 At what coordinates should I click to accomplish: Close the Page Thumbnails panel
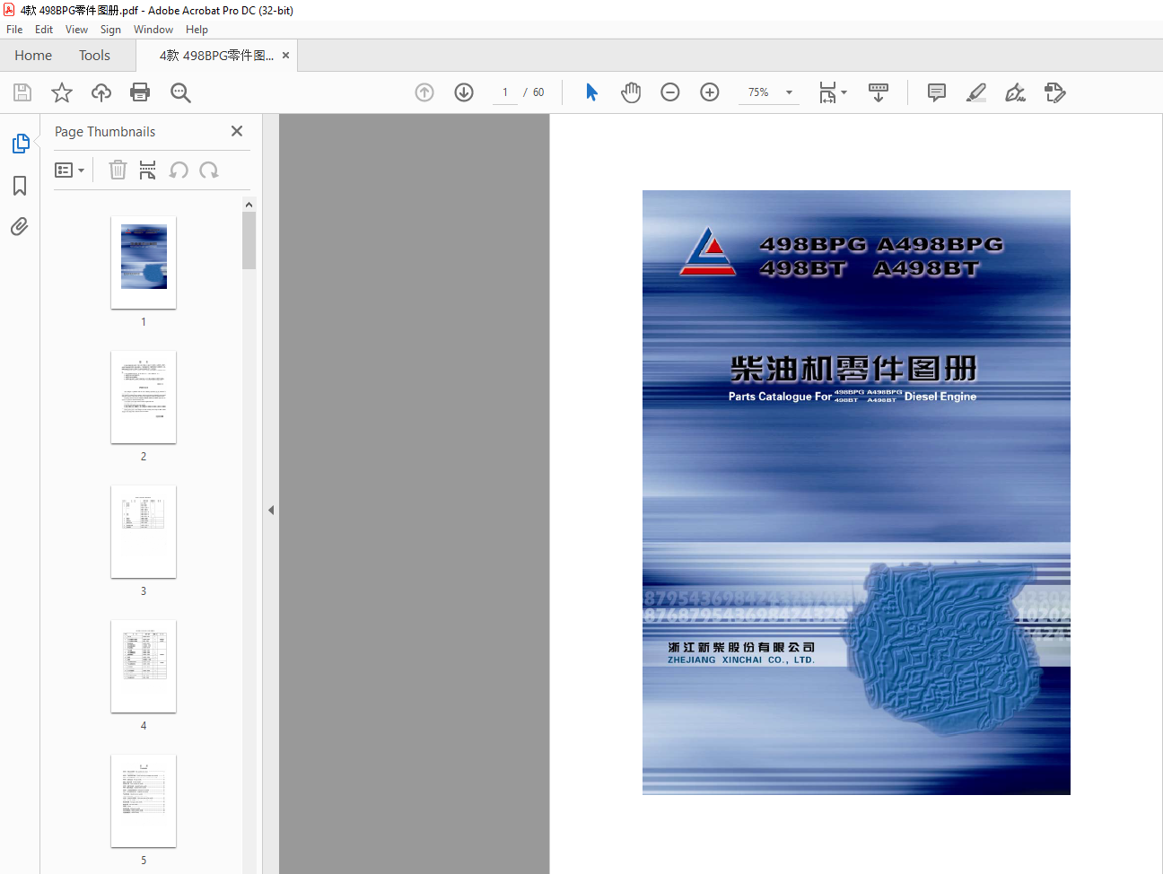pyautogui.click(x=237, y=131)
